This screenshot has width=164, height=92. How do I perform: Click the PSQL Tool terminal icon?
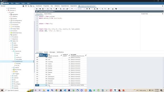tap(34, 6)
